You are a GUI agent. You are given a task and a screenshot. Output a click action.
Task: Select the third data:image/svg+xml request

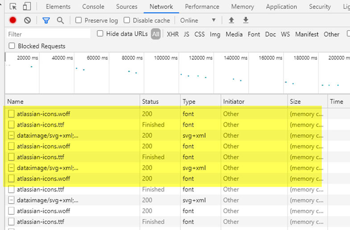[x=177, y=200]
